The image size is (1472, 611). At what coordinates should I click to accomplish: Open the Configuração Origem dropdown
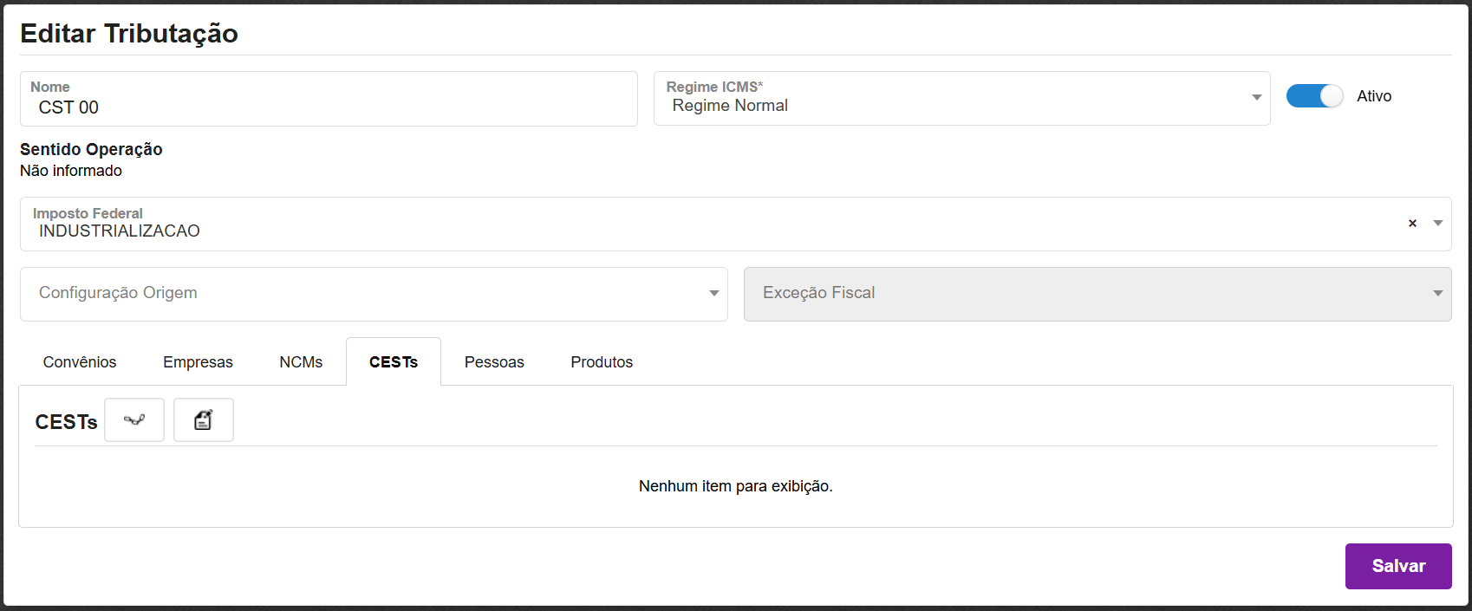pyautogui.click(x=373, y=294)
